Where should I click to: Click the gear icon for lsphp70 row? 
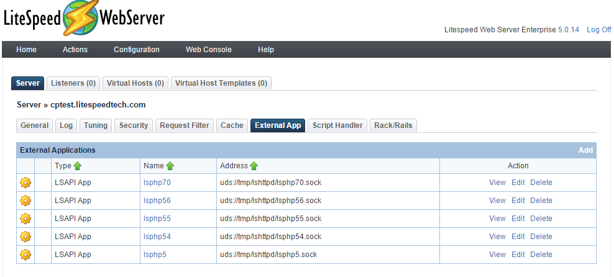pos(25,183)
